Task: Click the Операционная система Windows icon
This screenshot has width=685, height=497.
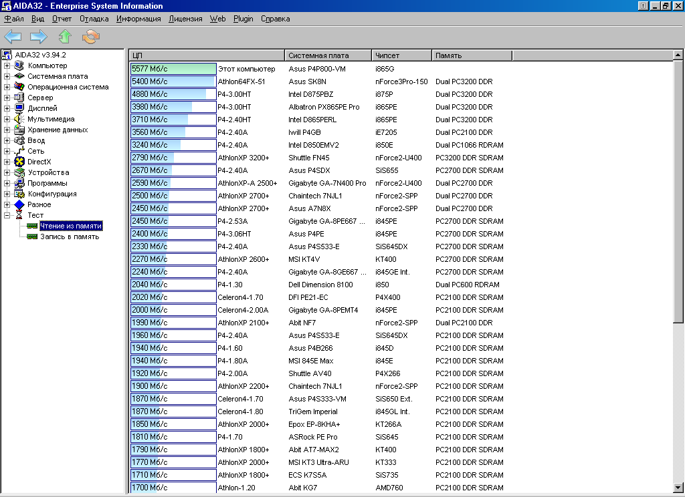Action: [x=19, y=87]
